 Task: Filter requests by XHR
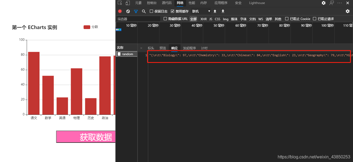203,19
